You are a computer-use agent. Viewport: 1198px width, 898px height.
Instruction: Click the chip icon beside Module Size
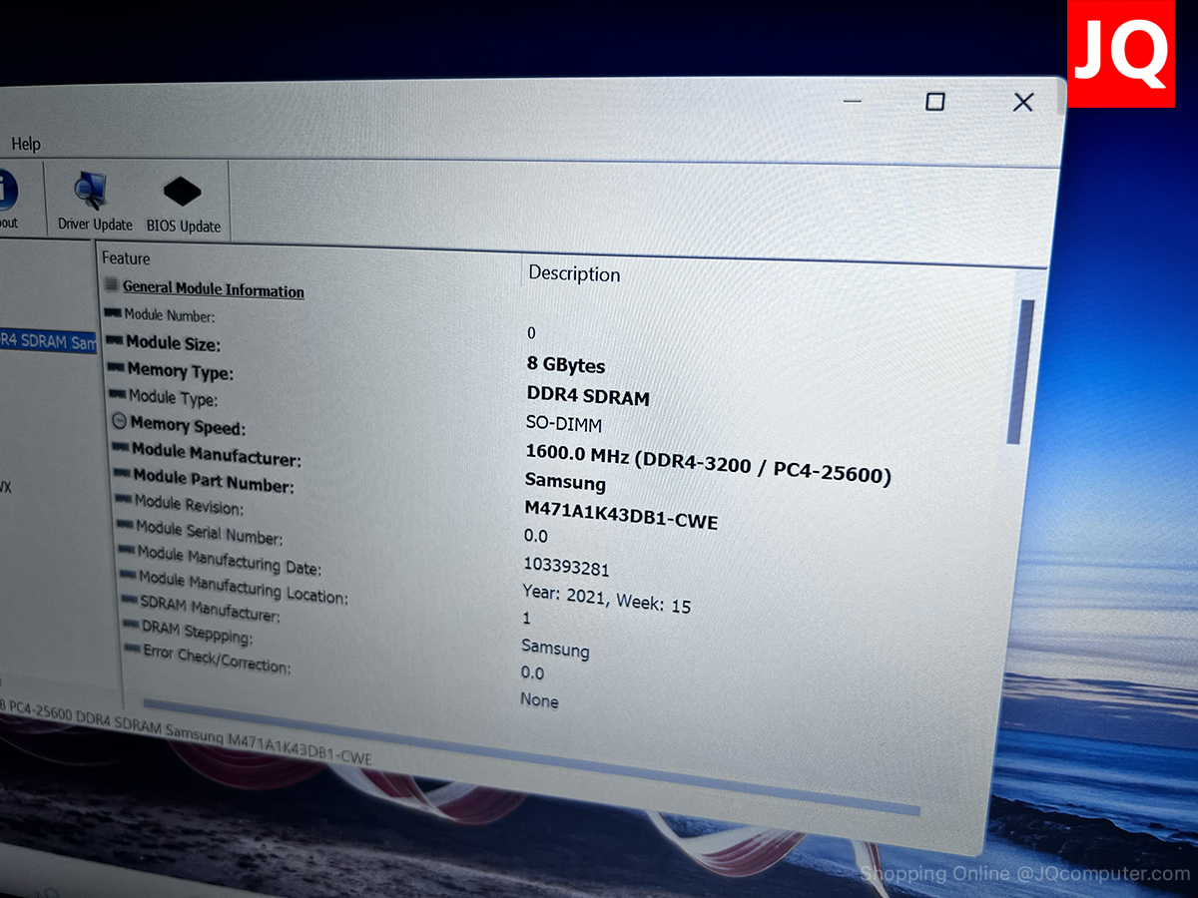tap(114, 340)
